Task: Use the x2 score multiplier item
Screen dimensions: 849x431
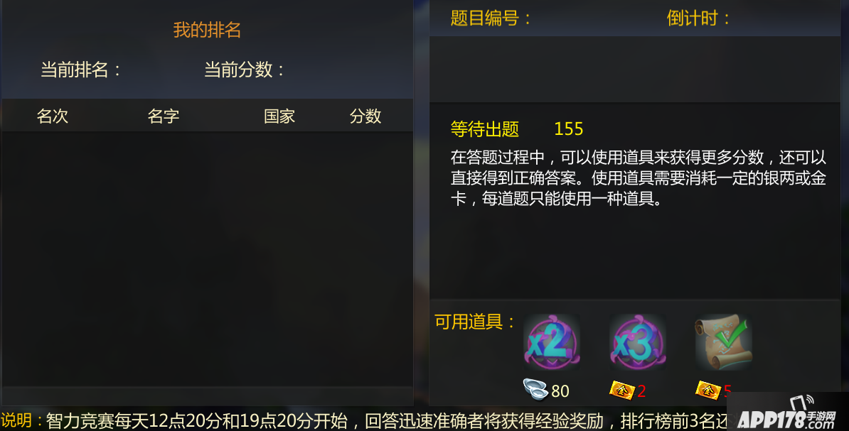Action: pyautogui.click(x=552, y=342)
